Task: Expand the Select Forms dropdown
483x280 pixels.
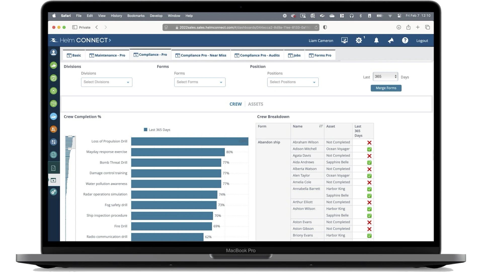Action: (x=200, y=82)
